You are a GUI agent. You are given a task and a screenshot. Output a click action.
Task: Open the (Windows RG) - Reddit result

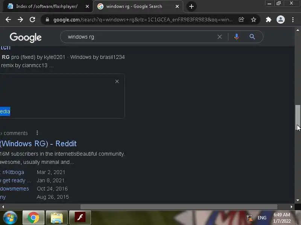click(38, 144)
